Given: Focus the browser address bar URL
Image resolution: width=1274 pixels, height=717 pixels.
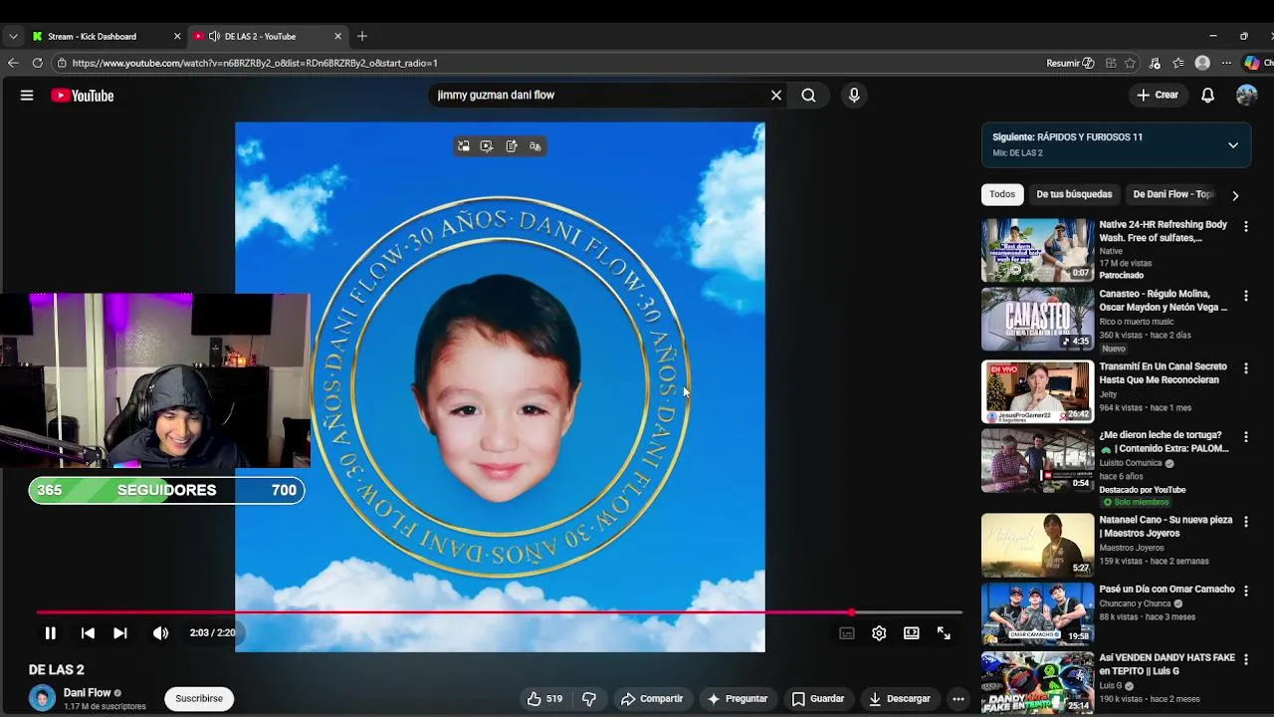Looking at the screenshot, I should pos(255,63).
